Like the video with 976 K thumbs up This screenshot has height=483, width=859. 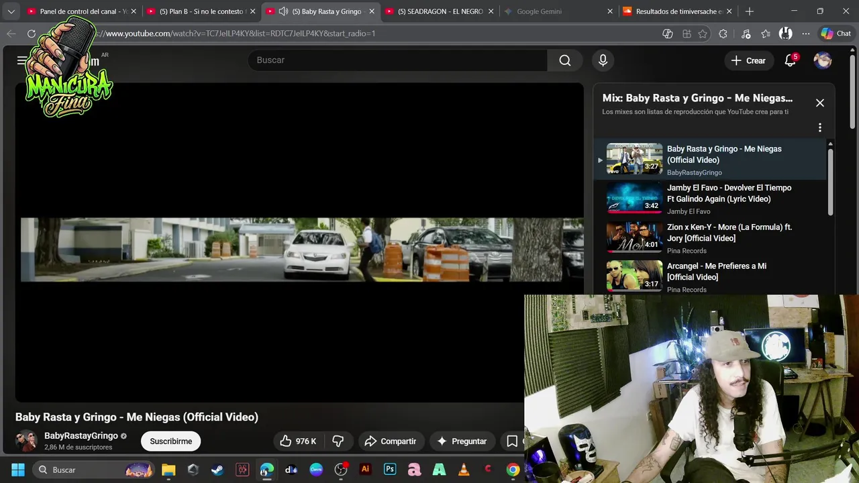[x=299, y=441]
